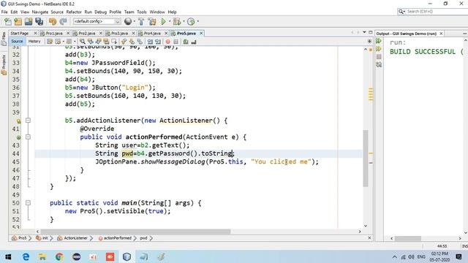Image resolution: width=468 pixels, height=263 pixels.
Task: Click the globe browser icon in toolbar
Action: click(x=128, y=21)
